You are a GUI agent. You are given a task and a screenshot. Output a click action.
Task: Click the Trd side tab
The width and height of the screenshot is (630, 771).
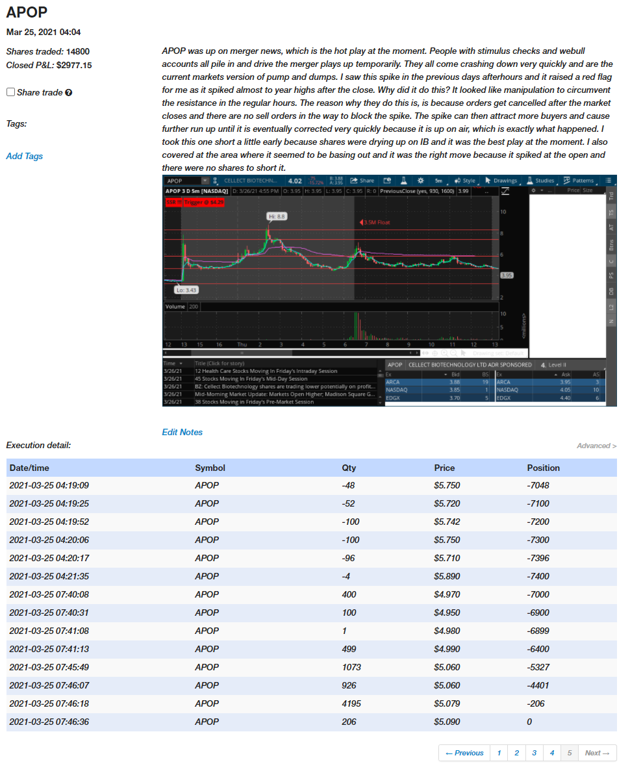pyautogui.click(x=611, y=196)
